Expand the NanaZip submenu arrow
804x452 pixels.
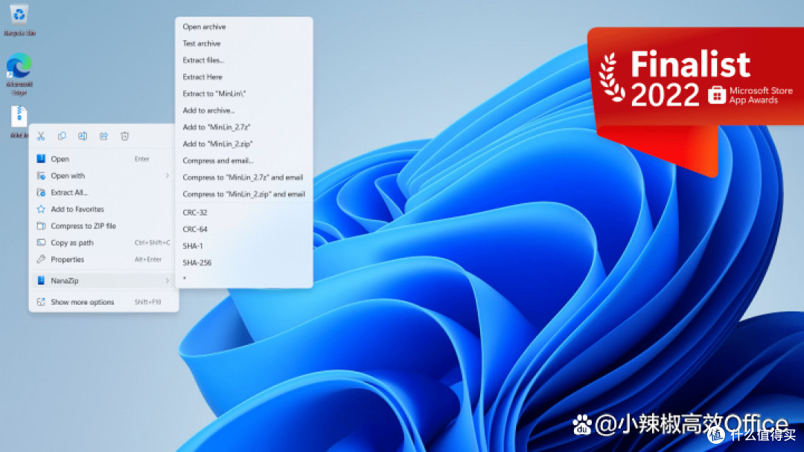(x=167, y=280)
